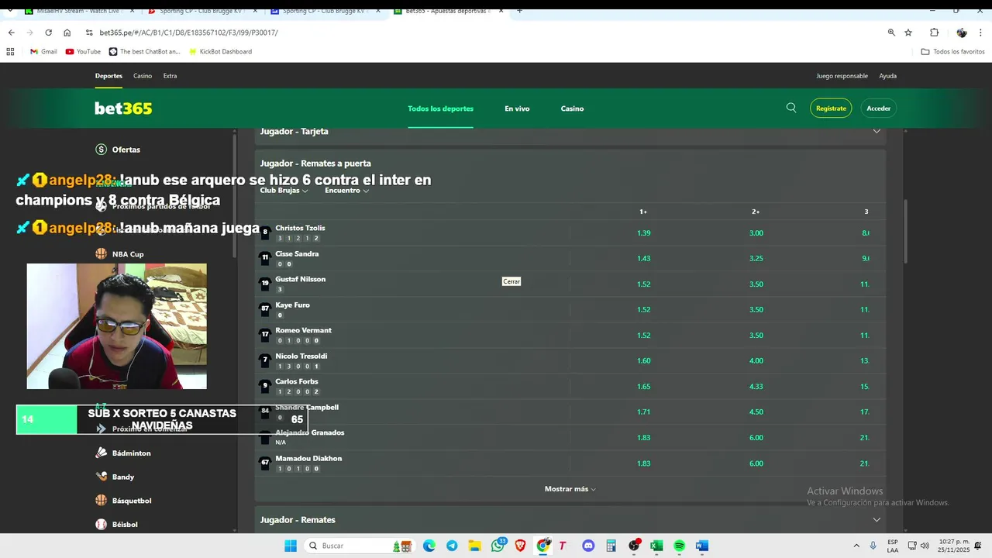This screenshot has width=992, height=558.
Task: Open Spotify from the taskbar
Action: [680, 546]
